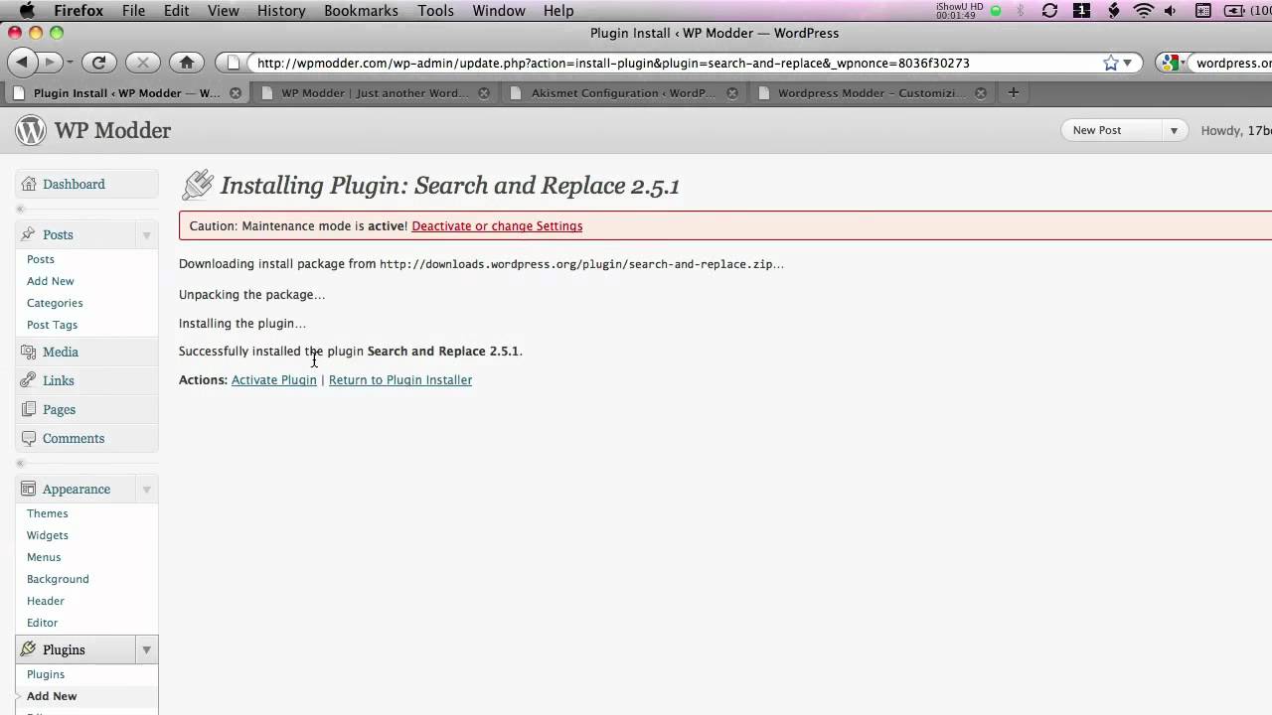1272x715 pixels.
Task: Open Add New under Plugins
Action: coord(52,696)
